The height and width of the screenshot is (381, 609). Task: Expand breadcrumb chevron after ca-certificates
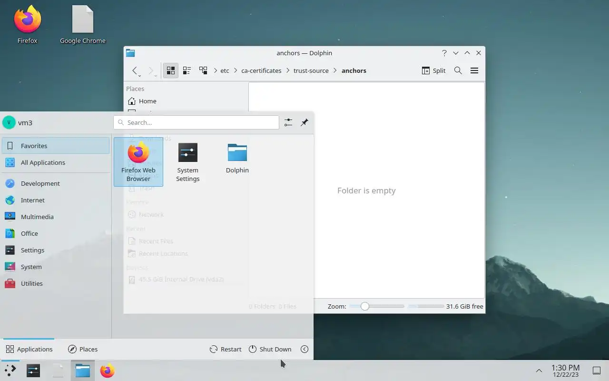(x=287, y=70)
